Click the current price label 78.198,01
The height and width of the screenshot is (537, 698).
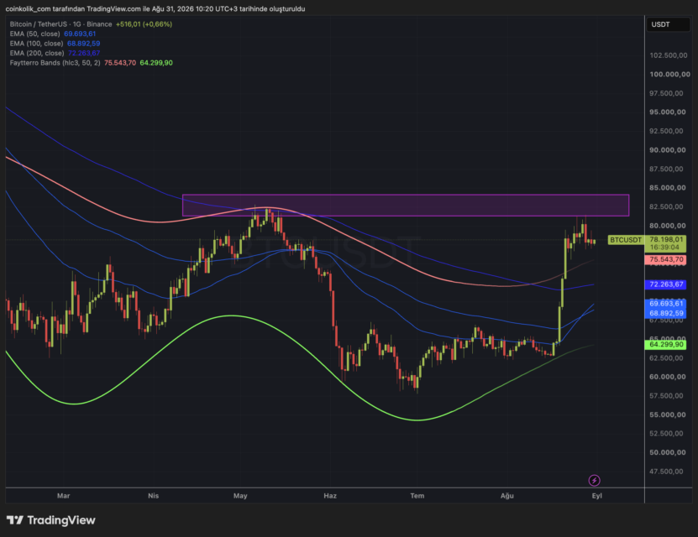(666, 240)
